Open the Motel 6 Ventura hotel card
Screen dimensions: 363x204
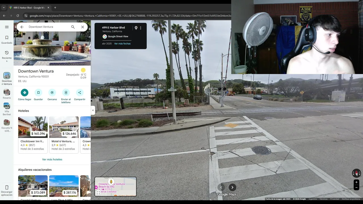click(64, 135)
